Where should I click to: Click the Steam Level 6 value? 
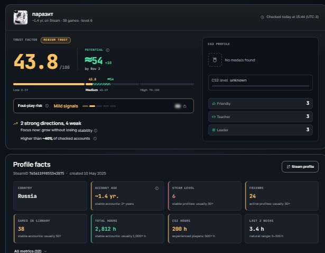point(174,196)
